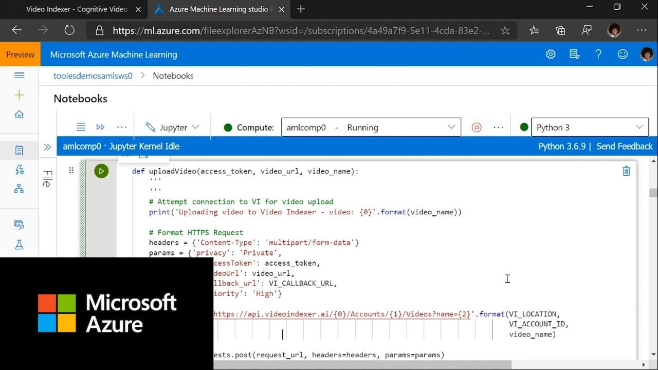Open Experiments flask icon in sidebar
This screenshot has width=658, height=370.
20,245
